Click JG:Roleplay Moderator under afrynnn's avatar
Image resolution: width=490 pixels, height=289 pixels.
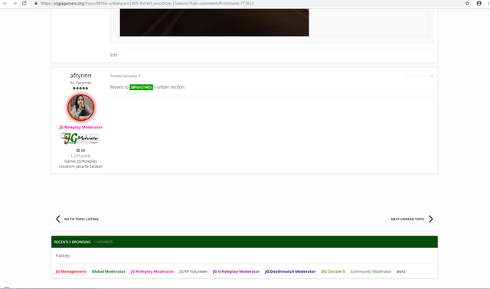(x=80, y=128)
